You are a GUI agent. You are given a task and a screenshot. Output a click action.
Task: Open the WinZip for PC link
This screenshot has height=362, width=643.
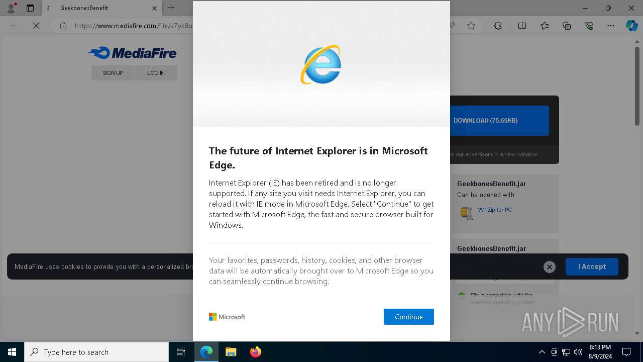point(495,210)
